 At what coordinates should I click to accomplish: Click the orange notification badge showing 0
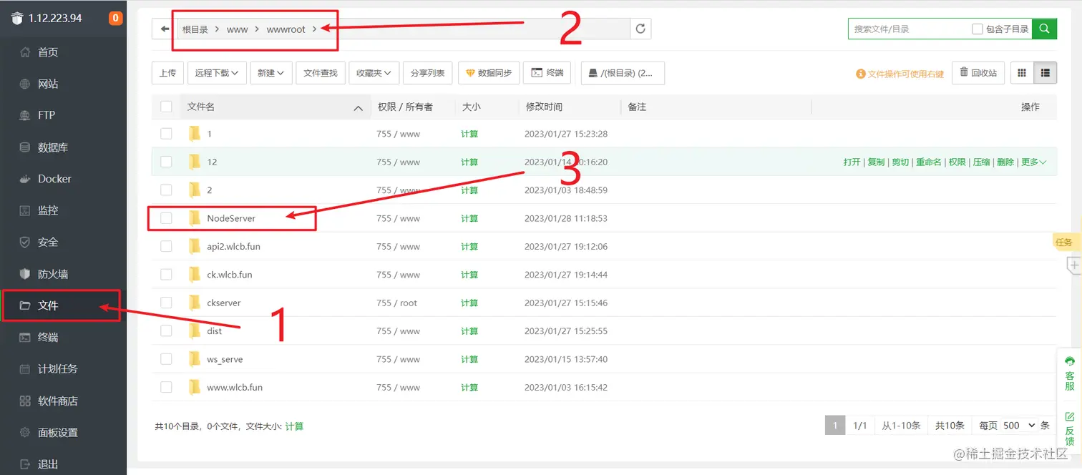(115, 18)
